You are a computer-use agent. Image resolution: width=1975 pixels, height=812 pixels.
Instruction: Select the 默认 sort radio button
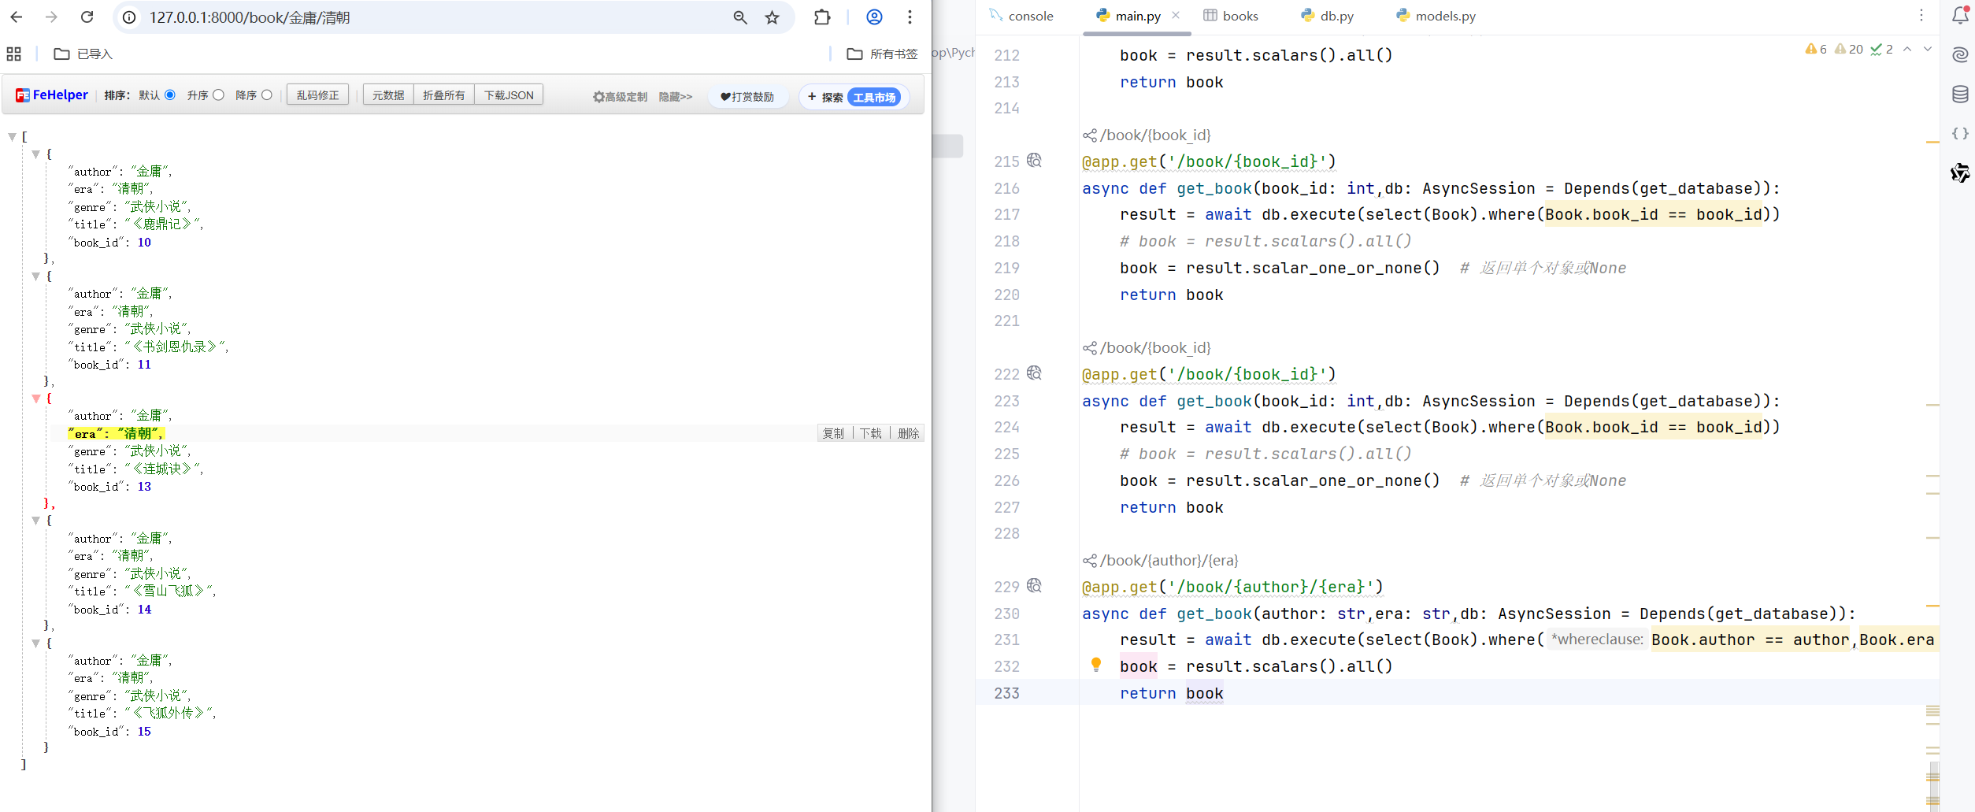(x=170, y=95)
